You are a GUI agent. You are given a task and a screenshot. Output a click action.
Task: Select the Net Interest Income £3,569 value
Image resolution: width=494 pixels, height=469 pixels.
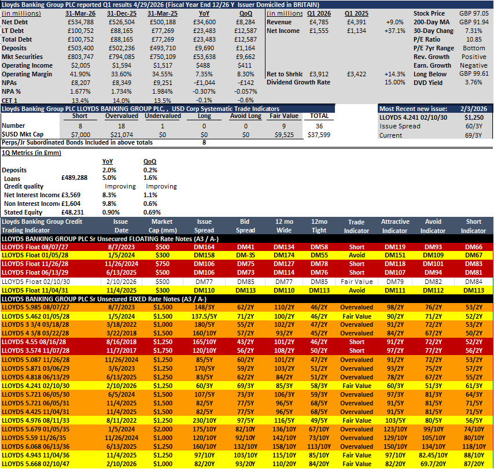[71, 195]
